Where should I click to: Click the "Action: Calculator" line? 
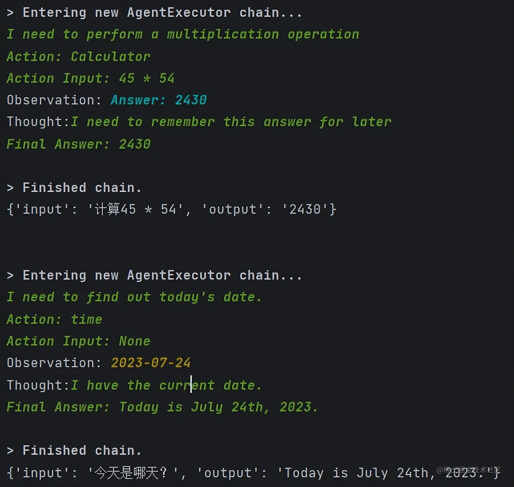click(x=79, y=57)
